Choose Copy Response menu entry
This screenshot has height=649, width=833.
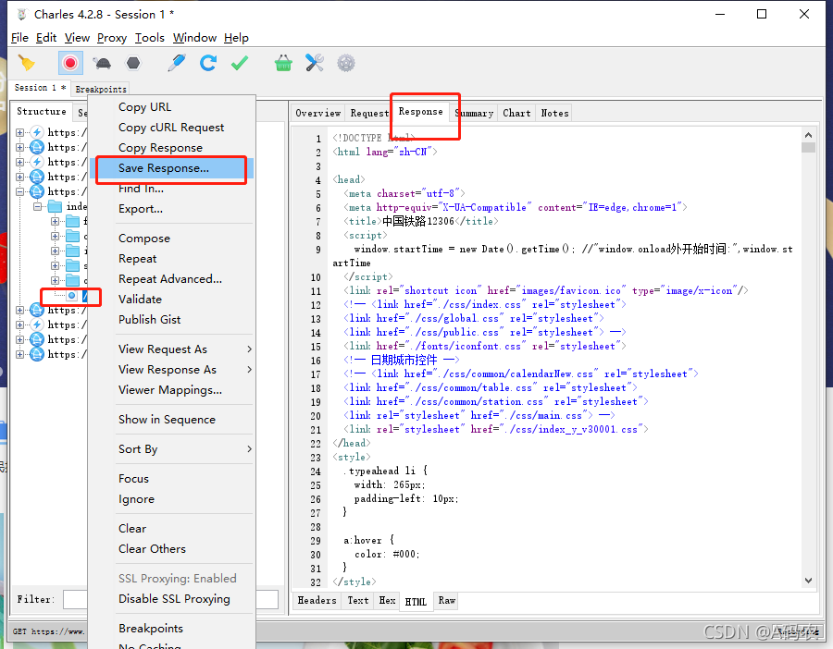(170, 148)
